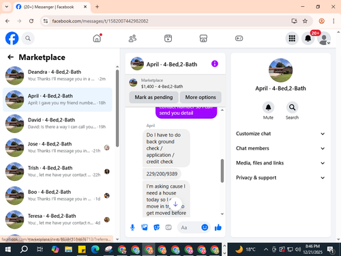Screen dimensions: 341x256
Task: Click the back arrow next to Marketplace
Action: click(x=10, y=57)
